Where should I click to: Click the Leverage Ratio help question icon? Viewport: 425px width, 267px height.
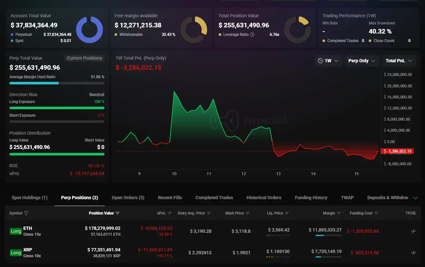252,35
